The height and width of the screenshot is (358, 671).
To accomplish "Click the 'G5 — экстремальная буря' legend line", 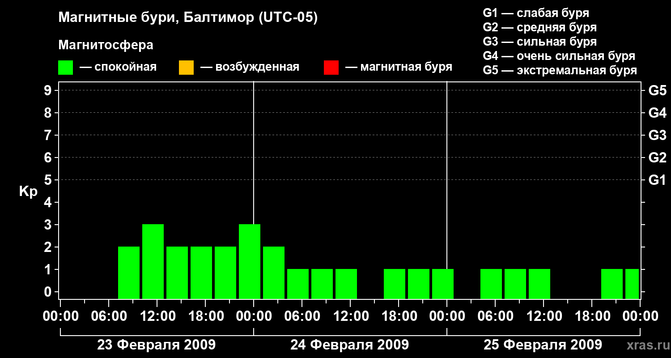I will point(560,70).
